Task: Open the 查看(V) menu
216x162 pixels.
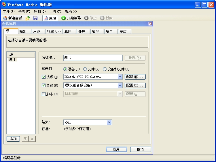Action: 24,11
